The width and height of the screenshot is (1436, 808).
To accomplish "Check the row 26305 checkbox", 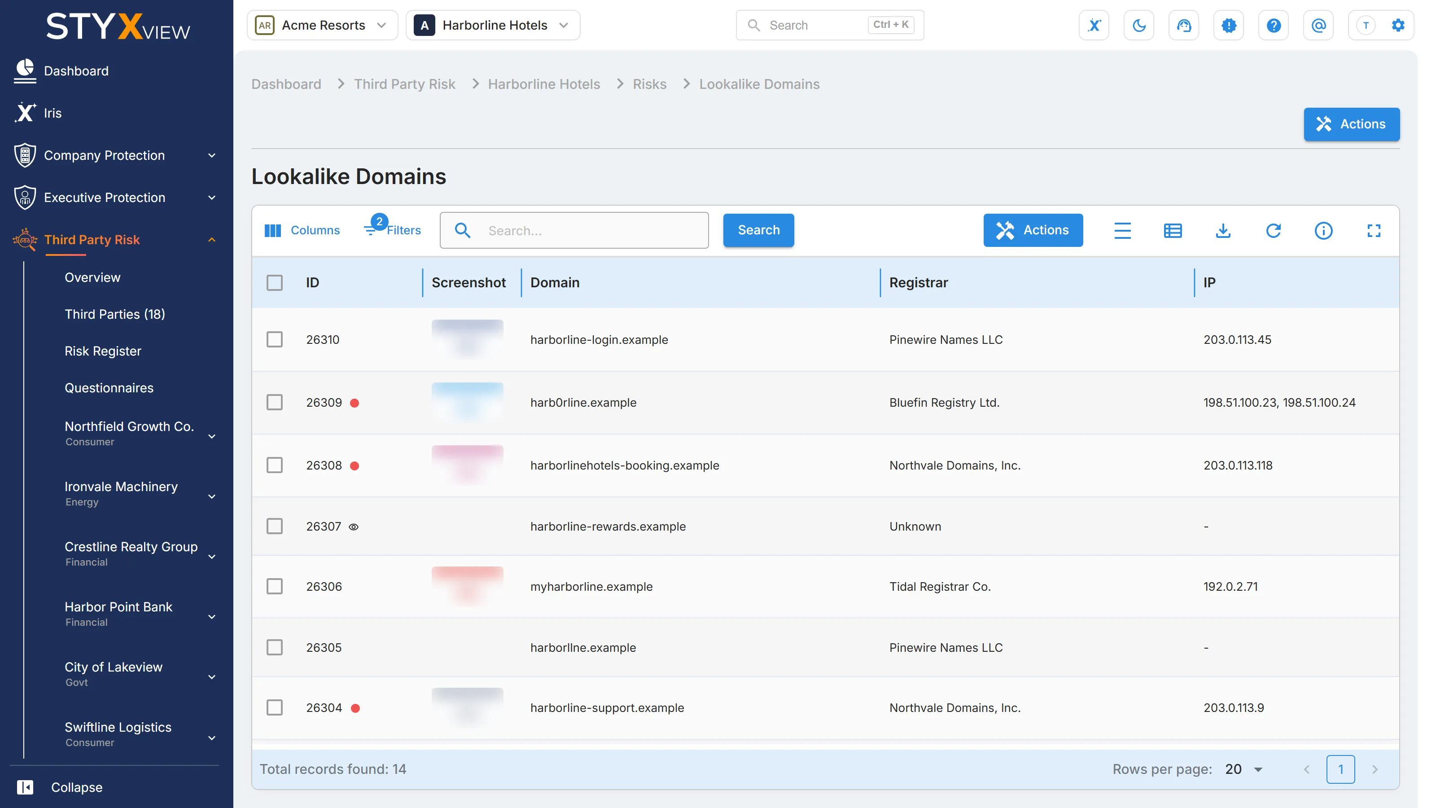I will pos(274,647).
